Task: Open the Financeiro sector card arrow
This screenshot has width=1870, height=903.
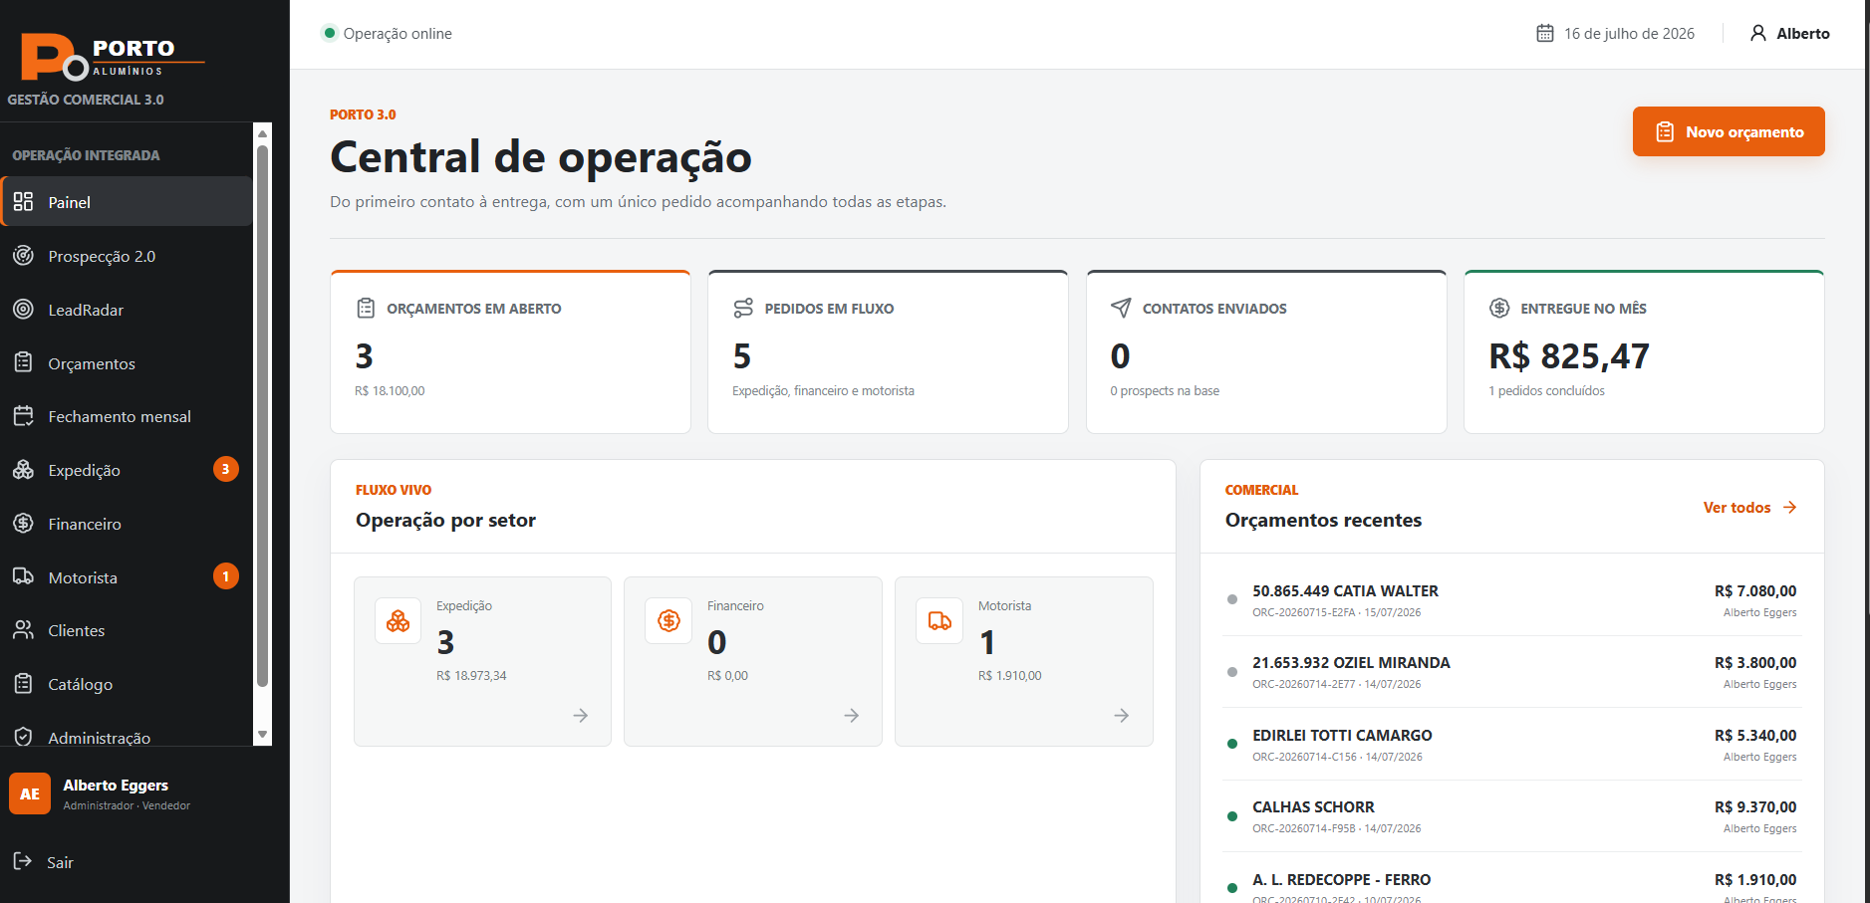Action: [852, 716]
